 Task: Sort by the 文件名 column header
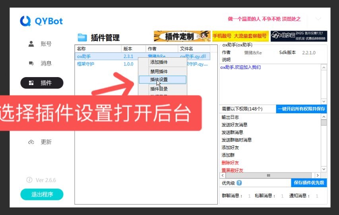point(194,48)
